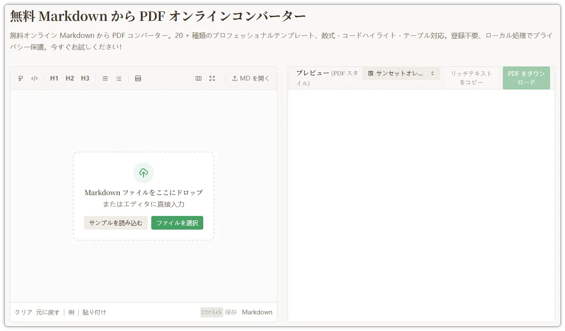Click サンプルを読み込む to load sample

(x=115, y=222)
